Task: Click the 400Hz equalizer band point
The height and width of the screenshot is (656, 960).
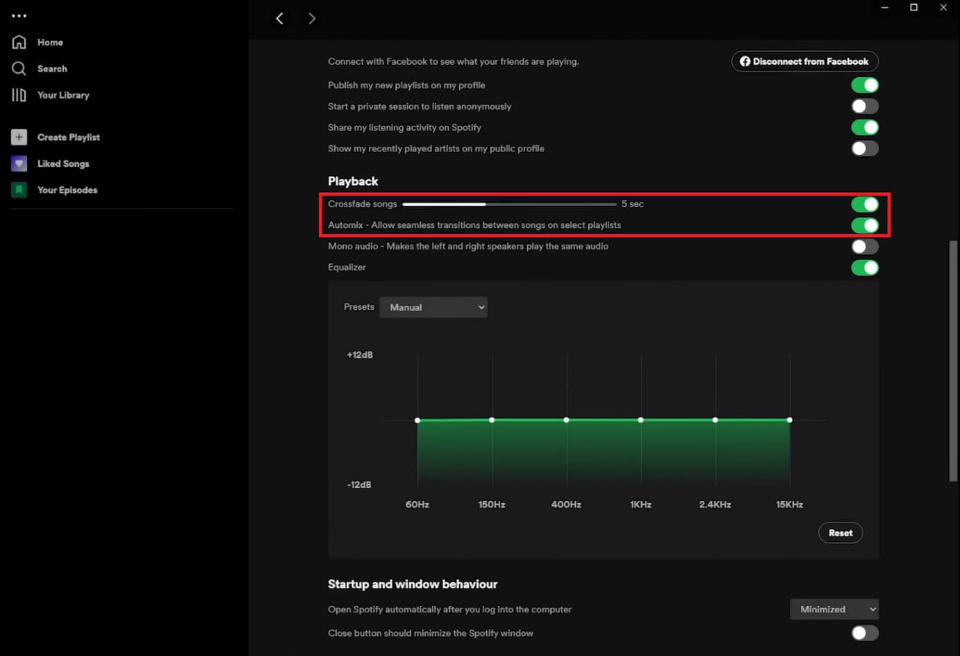Action: (x=566, y=420)
